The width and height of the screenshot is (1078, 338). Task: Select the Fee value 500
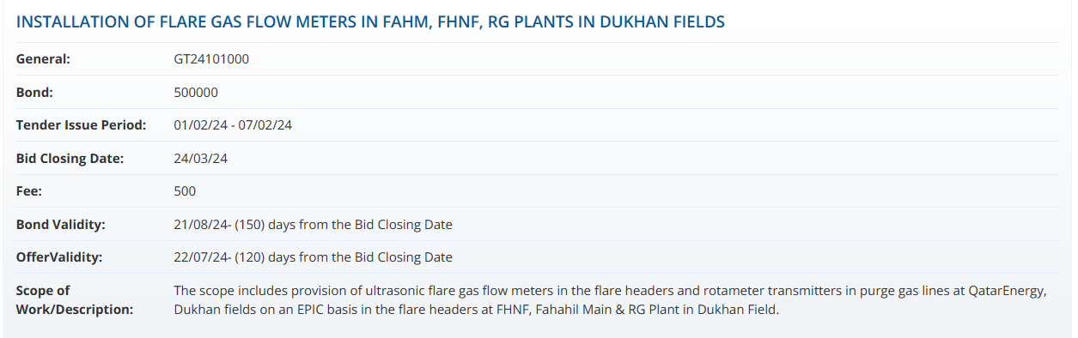185,191
